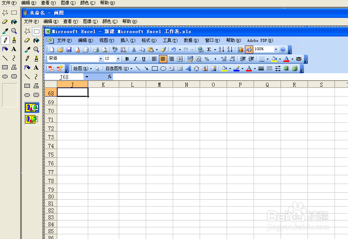Click the Merge and Center icon
The image size is (348, 239).
click(180, 59)
